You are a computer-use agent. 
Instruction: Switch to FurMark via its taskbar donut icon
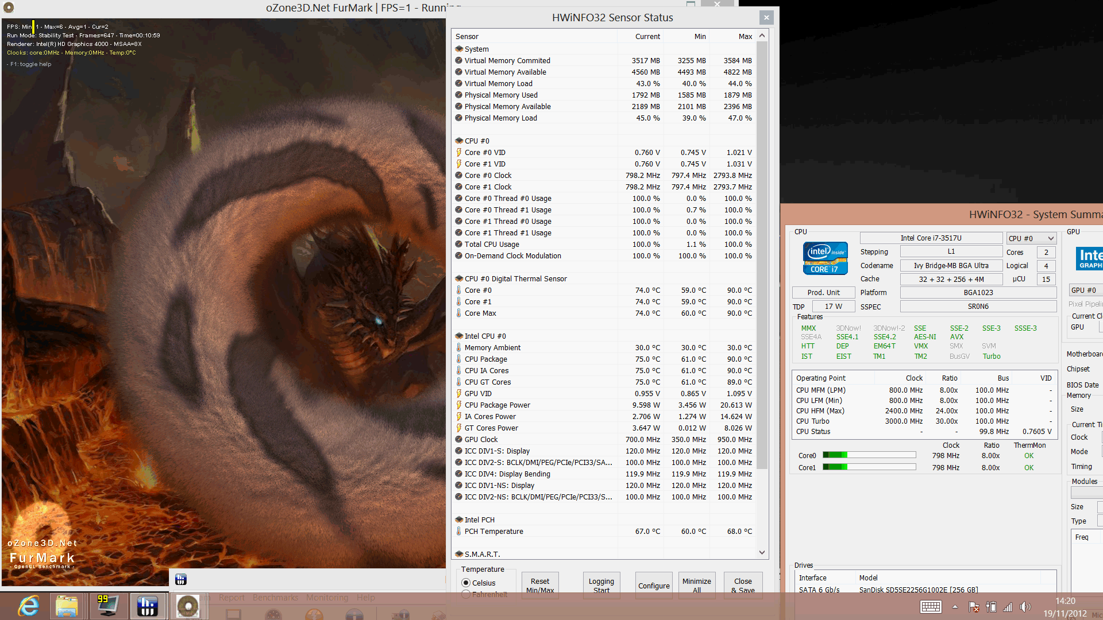click(x=188, y=606)
